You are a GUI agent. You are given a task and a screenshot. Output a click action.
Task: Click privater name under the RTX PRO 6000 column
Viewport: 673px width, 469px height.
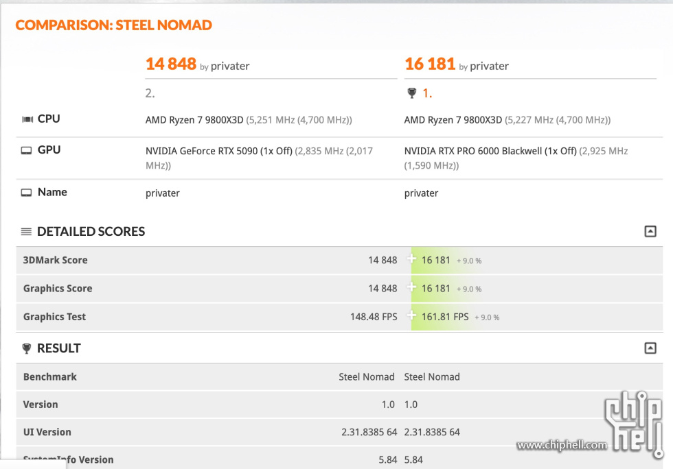click(x=421, y=193)
